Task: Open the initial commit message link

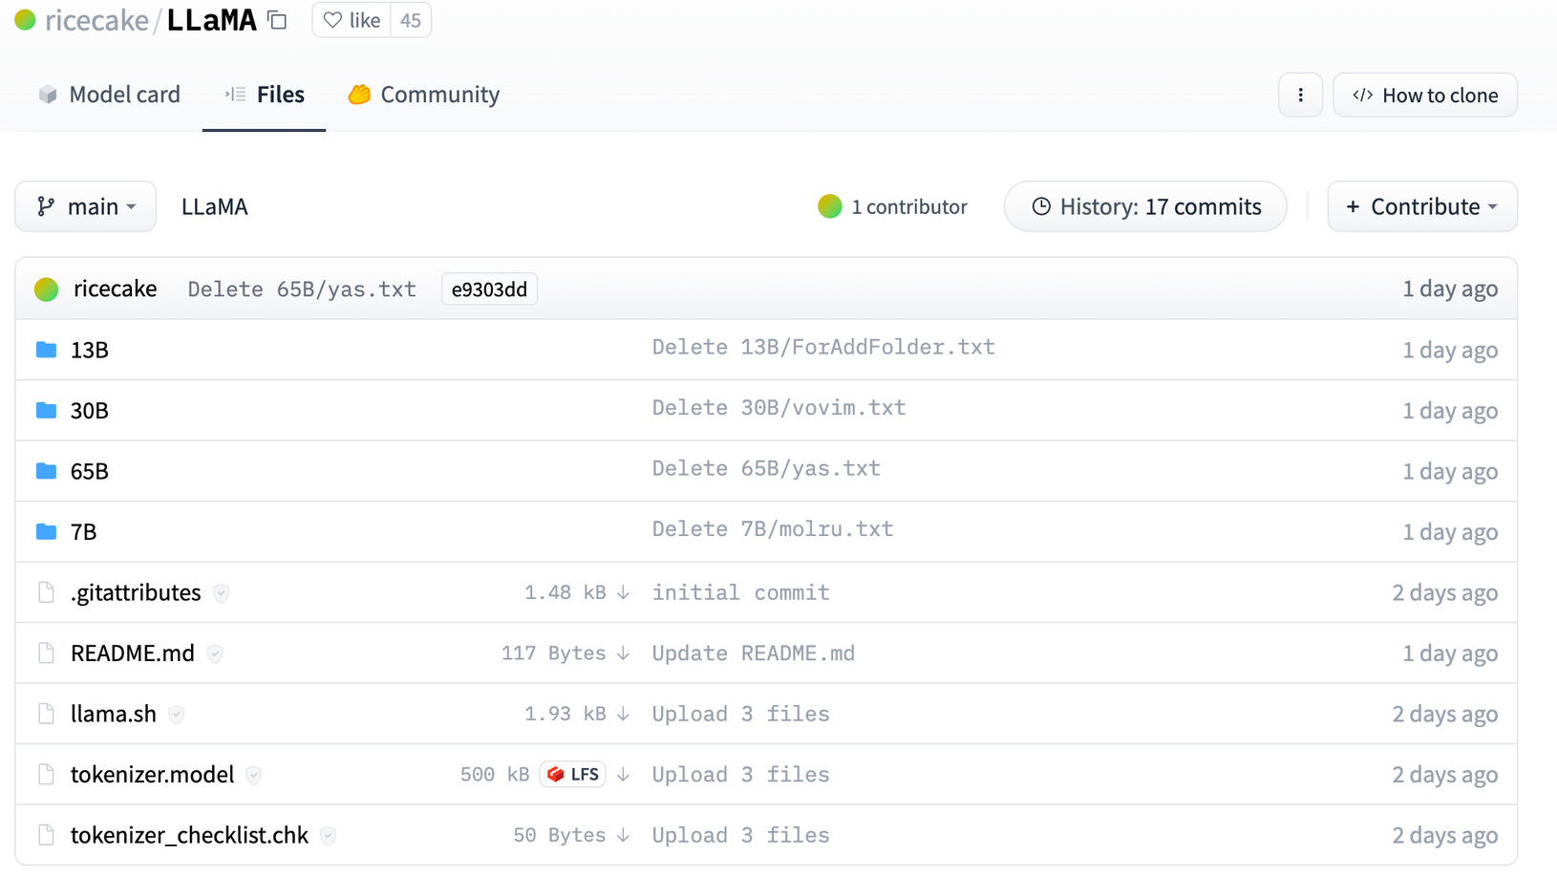Action: coord(741,592)
